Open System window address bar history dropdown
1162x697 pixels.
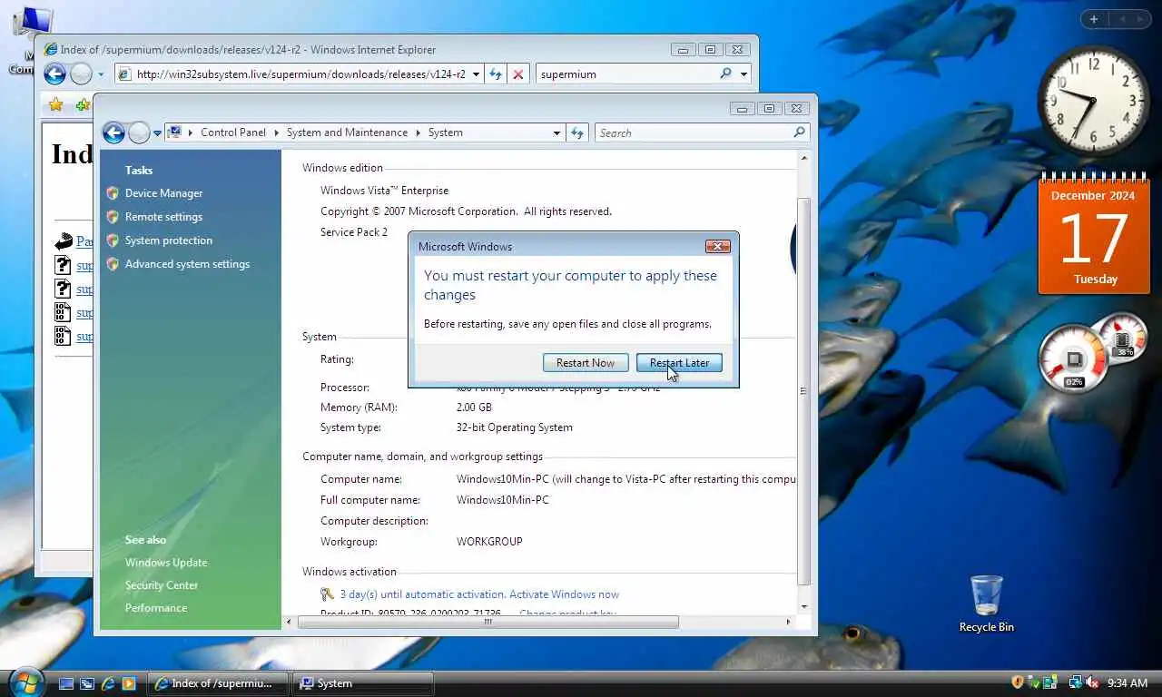pos(556,133)
